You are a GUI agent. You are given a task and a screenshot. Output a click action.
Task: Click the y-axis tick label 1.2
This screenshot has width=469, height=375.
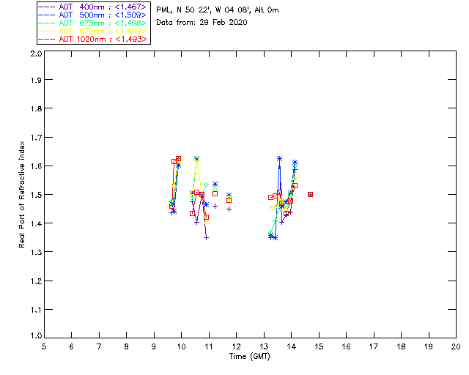(36, 281)
